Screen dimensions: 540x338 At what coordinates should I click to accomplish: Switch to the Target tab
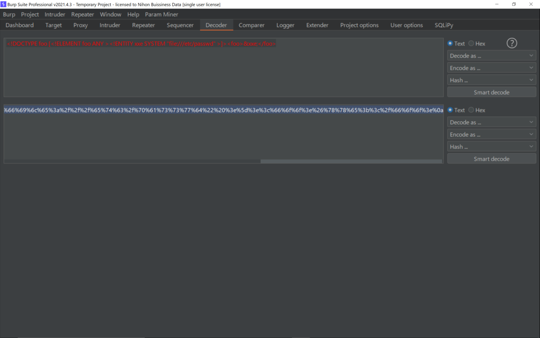click(x=54, y=25)
